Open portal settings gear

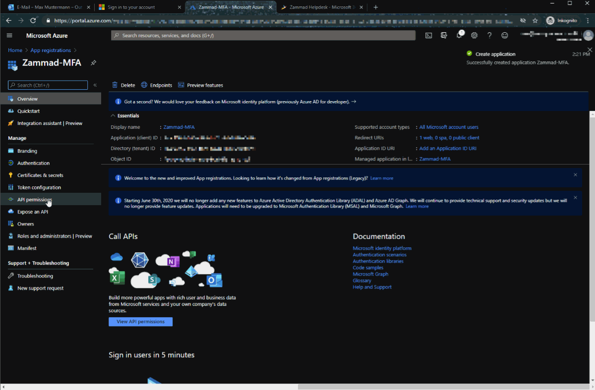tap(475, 36)
